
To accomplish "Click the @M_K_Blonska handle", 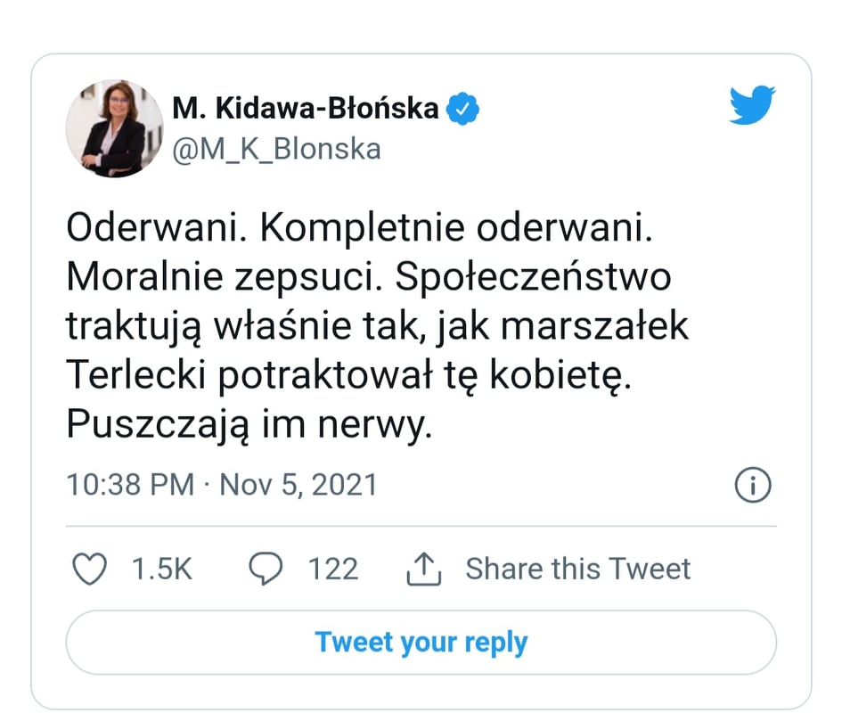I will pyautogui.click(x=276, y=148).
